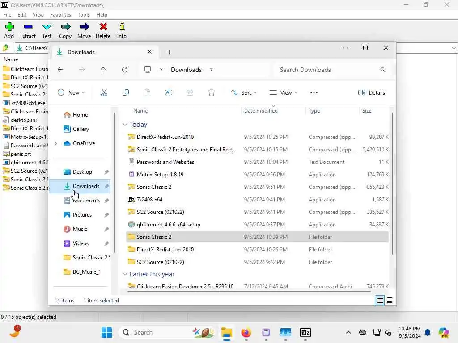This screenshot has height=343, width=458.
Task: Select BG_Music_1 folder in navigation pane
Action: coord(80,272)
